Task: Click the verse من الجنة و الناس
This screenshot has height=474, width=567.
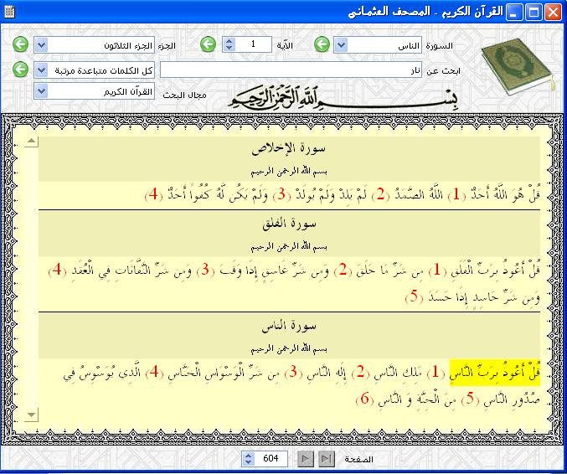Action: pos(417,399)
